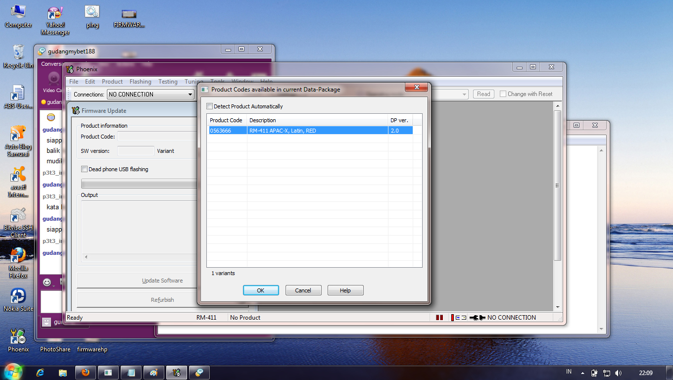
Task: Open the File menu in Phoenix
Action: coord(74,82)
